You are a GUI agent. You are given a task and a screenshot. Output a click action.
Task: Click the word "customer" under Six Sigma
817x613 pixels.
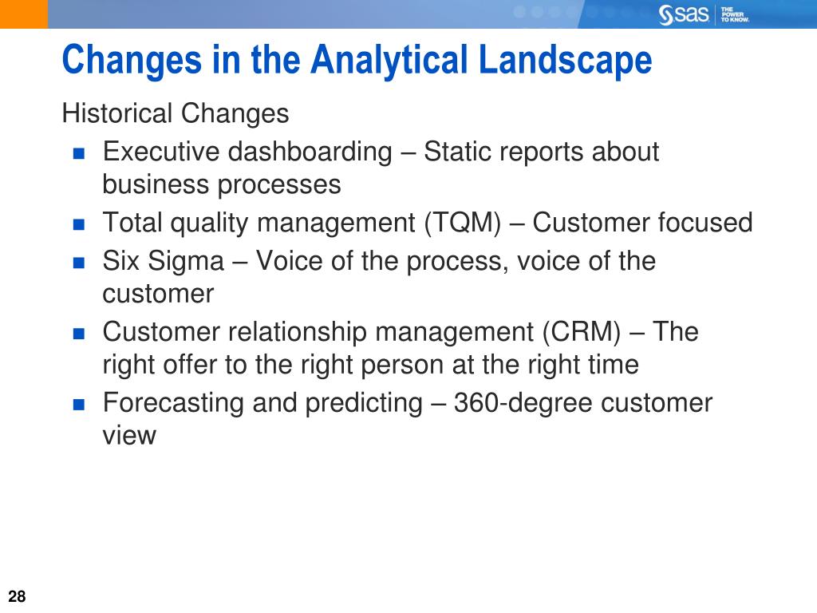point(158,294)
